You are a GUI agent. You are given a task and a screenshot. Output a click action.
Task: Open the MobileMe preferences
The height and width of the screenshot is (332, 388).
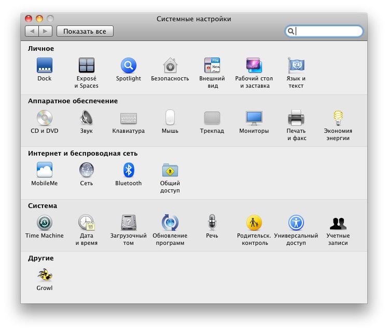tap(45, 170)
